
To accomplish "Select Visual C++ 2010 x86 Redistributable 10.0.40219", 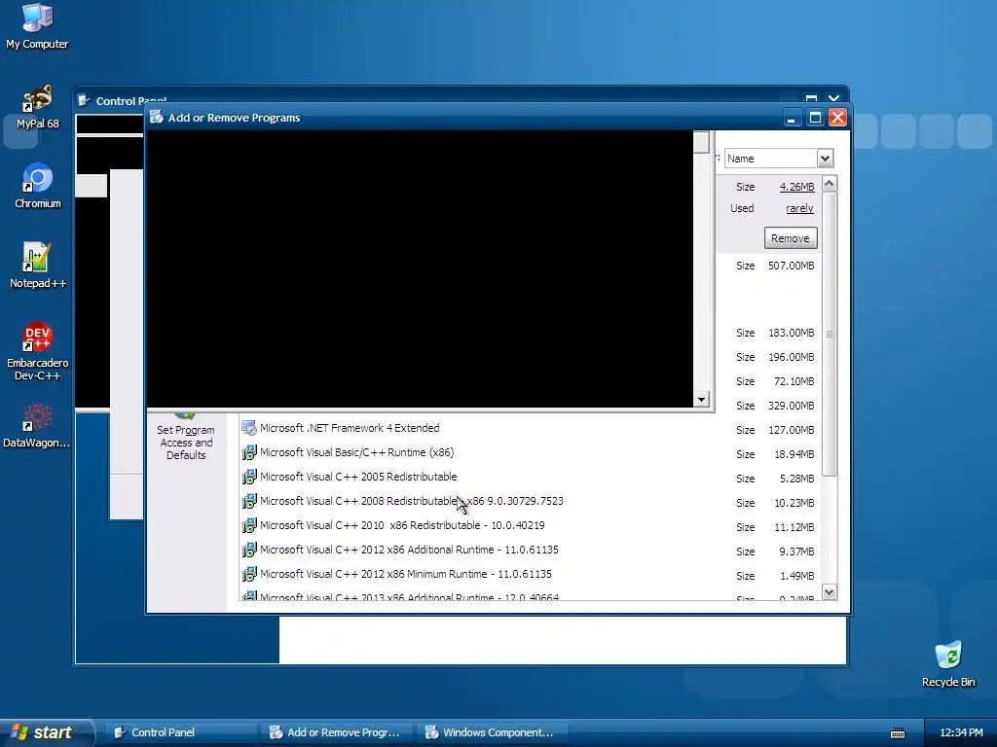I will pyautogui.click(x=529, y=525).
